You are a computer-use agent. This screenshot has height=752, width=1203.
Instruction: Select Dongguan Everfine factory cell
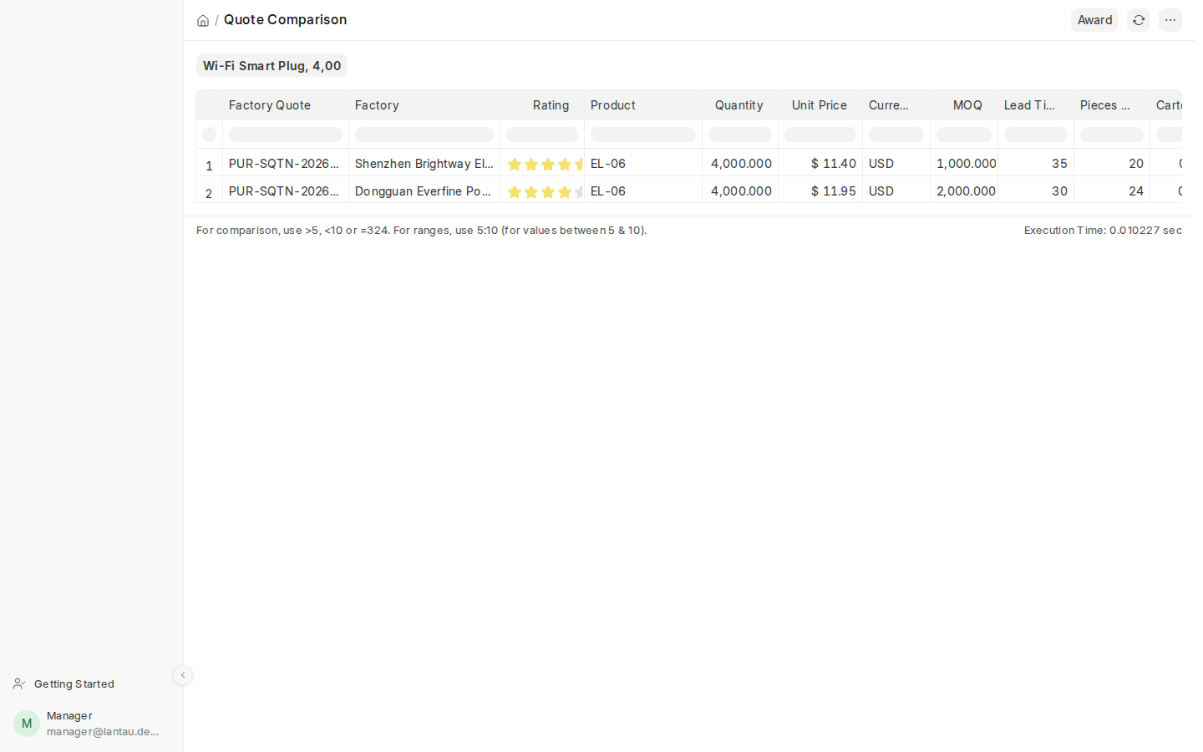coord(424,191)
